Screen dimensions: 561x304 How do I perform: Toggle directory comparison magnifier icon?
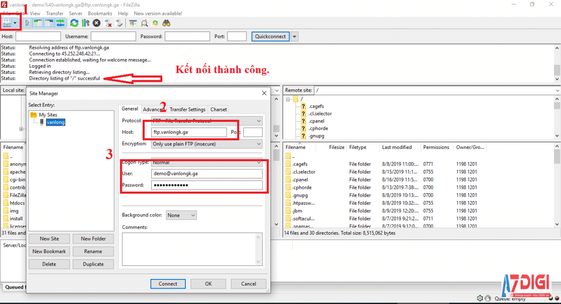pos(144,23)
